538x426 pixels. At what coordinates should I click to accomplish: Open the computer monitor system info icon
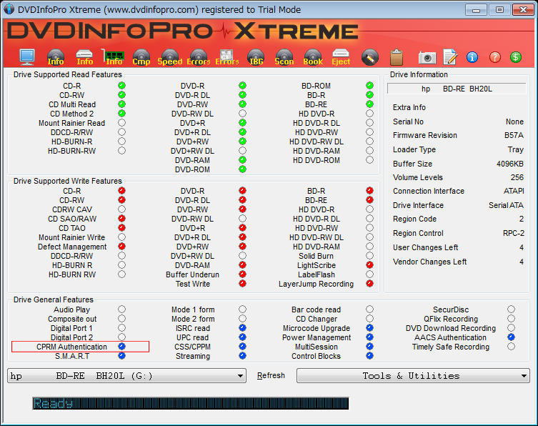pyautogui.click(x=27, y=57)
